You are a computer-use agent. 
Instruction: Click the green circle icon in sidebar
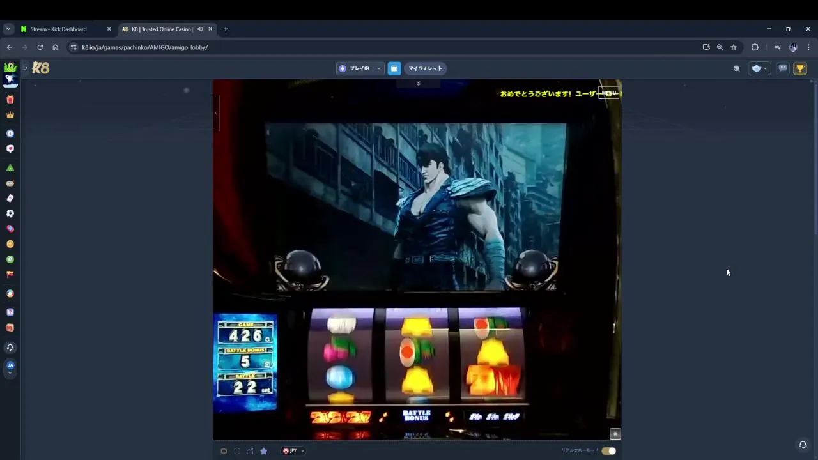pyautogui.click(x=10, y=259)
